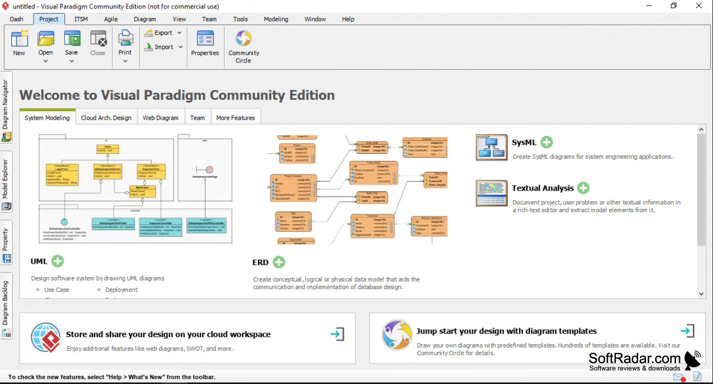Click the welcome panel vertical scrollbar
The width and height of the screenshot is (713, 384).
[x=702, y=190]
